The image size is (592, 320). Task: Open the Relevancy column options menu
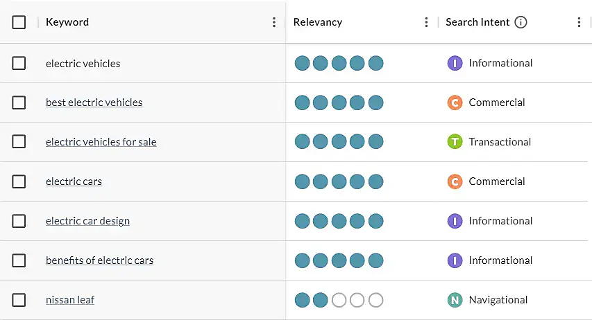pyautogui.click(x=426, y=22)
